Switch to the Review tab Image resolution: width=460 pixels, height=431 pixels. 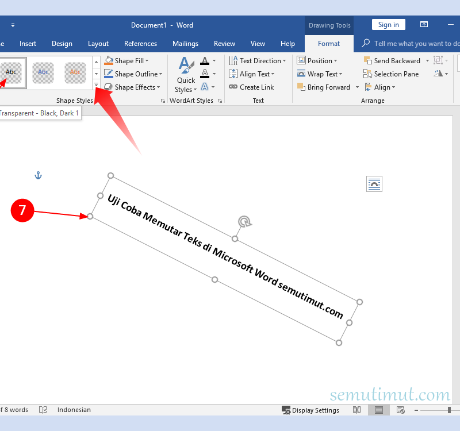pyautogui.click(x=224, y=44)
